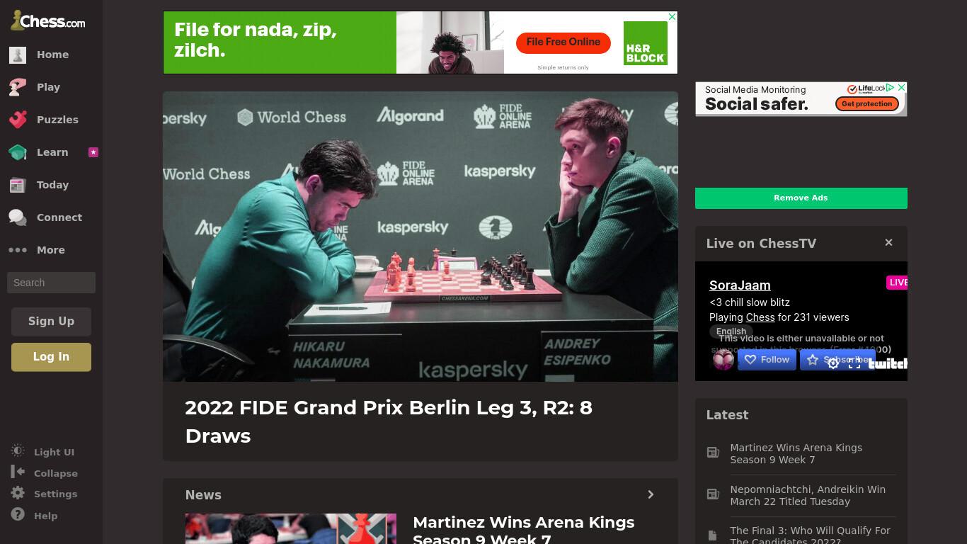
Task: Open the Connect chat bubbles icon
Action: (x=18, y=217)
